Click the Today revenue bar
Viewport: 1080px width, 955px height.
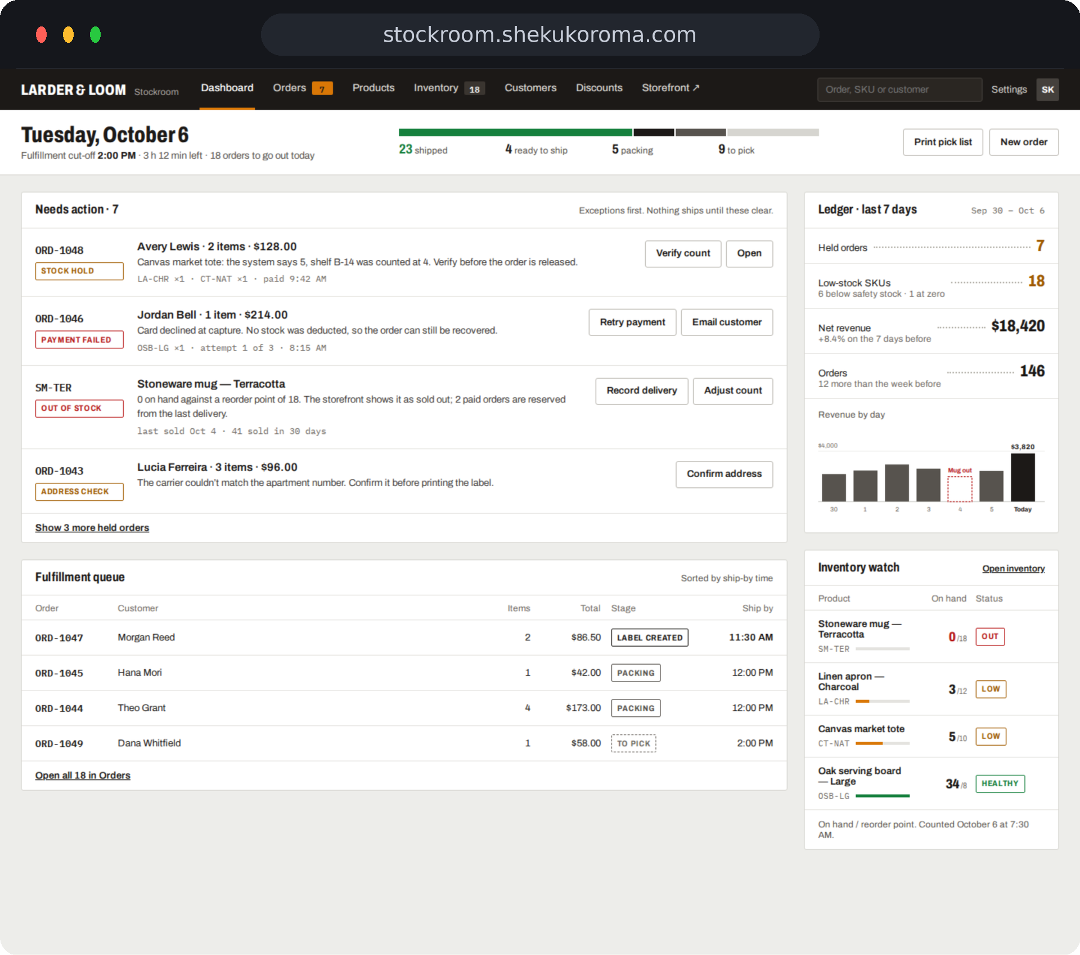tap(1023, 477)
